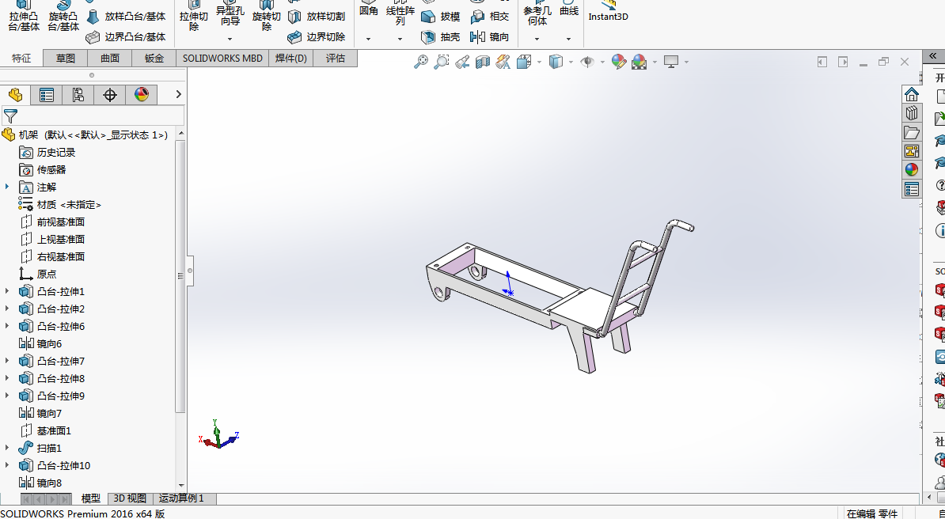Click the Intersect (相交) tool
The image size is (945, 519).
pyautogui.click(x=490, y=17)
